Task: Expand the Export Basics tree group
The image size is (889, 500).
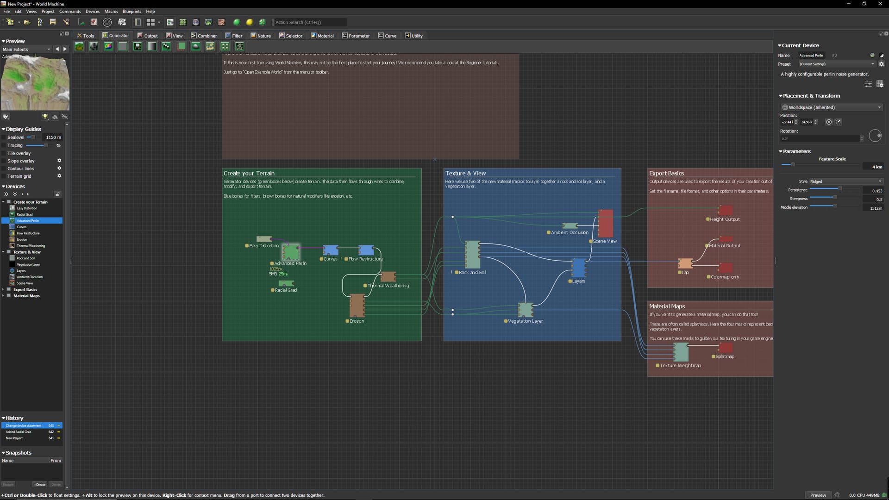Action: 3,290
